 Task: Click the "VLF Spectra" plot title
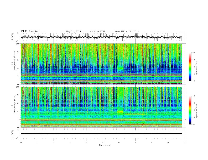(30, 31)
